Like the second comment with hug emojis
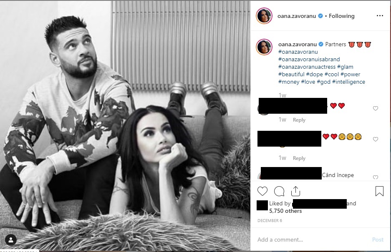Screen dimensions: 391x252 [375, 139]
